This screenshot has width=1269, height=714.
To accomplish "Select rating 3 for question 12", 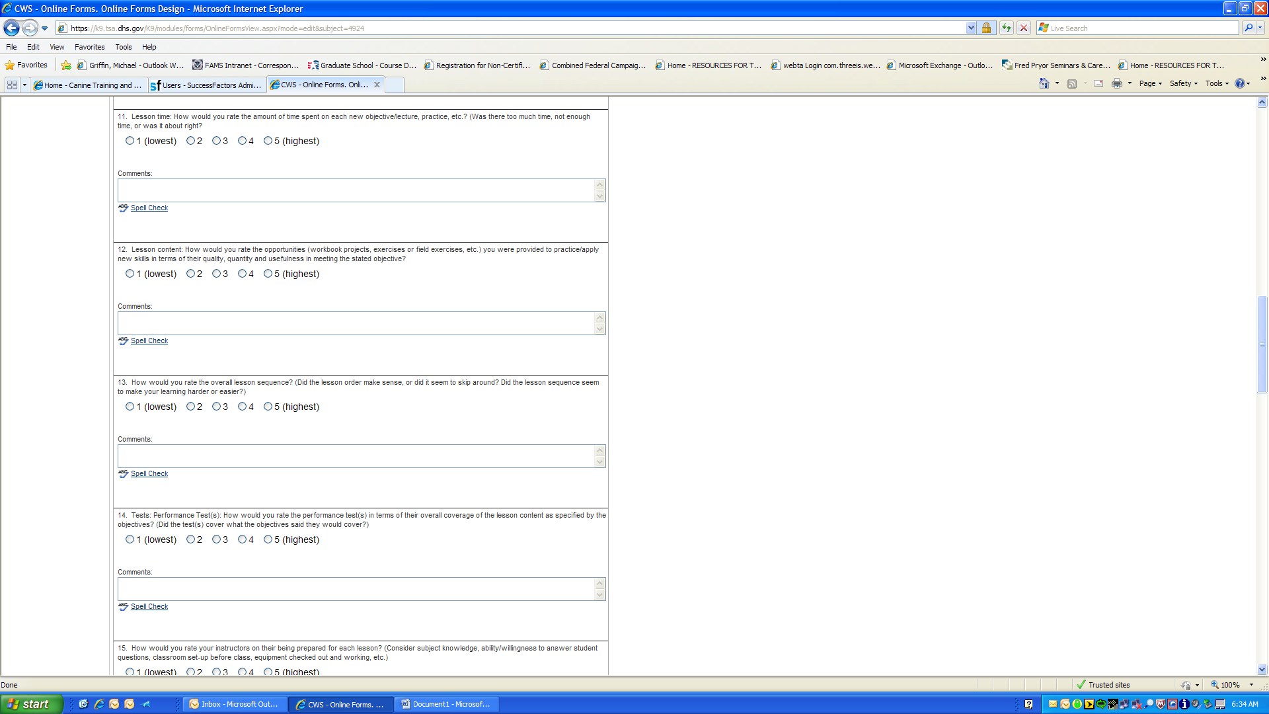I will (x=216, y=274).
